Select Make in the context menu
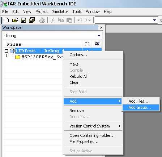The width and height of the screenshot is (162, 157). point(93,64)
